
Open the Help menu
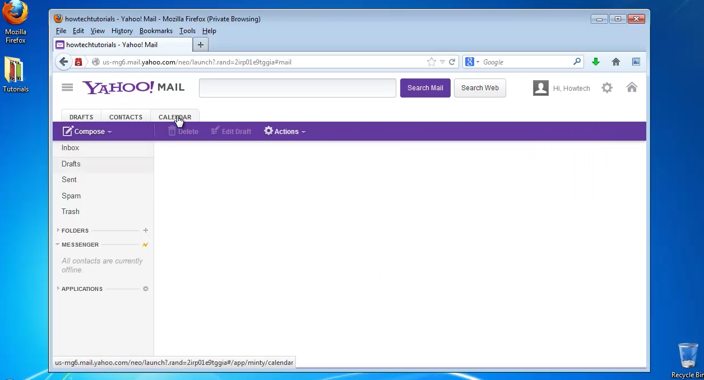pos(209,31)
